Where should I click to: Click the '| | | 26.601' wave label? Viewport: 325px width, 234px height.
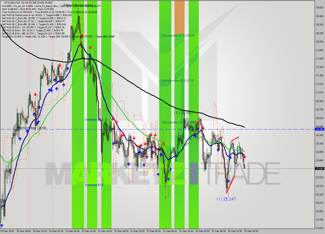click(183, 113)
